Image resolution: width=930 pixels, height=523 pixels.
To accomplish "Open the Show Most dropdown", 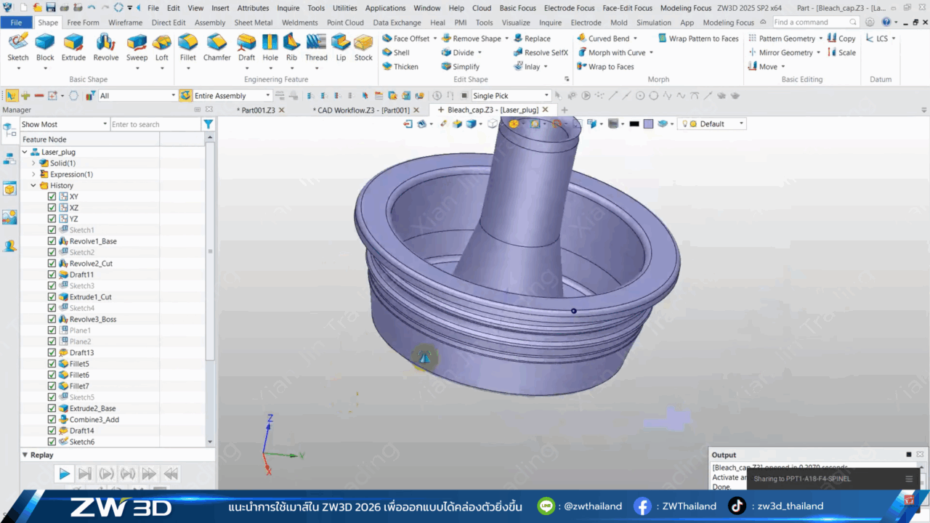I will 105,124.
